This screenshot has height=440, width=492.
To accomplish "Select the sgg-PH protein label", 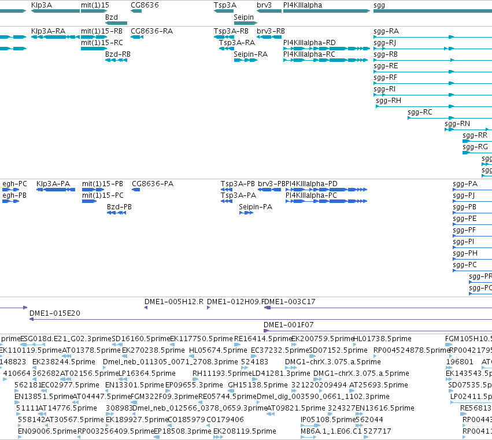I will (x=465, y=254).
